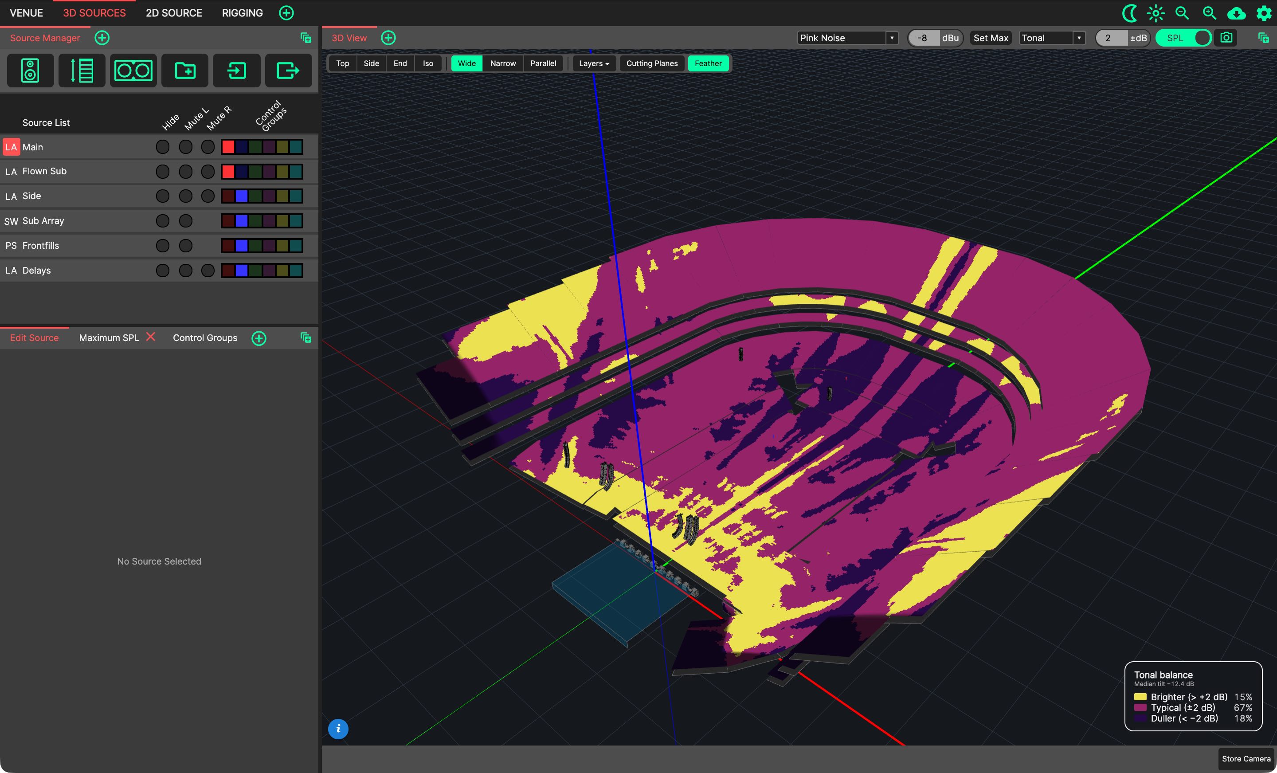The width and height of the screenshot is (1277, 773).
Task: Mute left for Flown Sub
Action: [x=185, y=172]
